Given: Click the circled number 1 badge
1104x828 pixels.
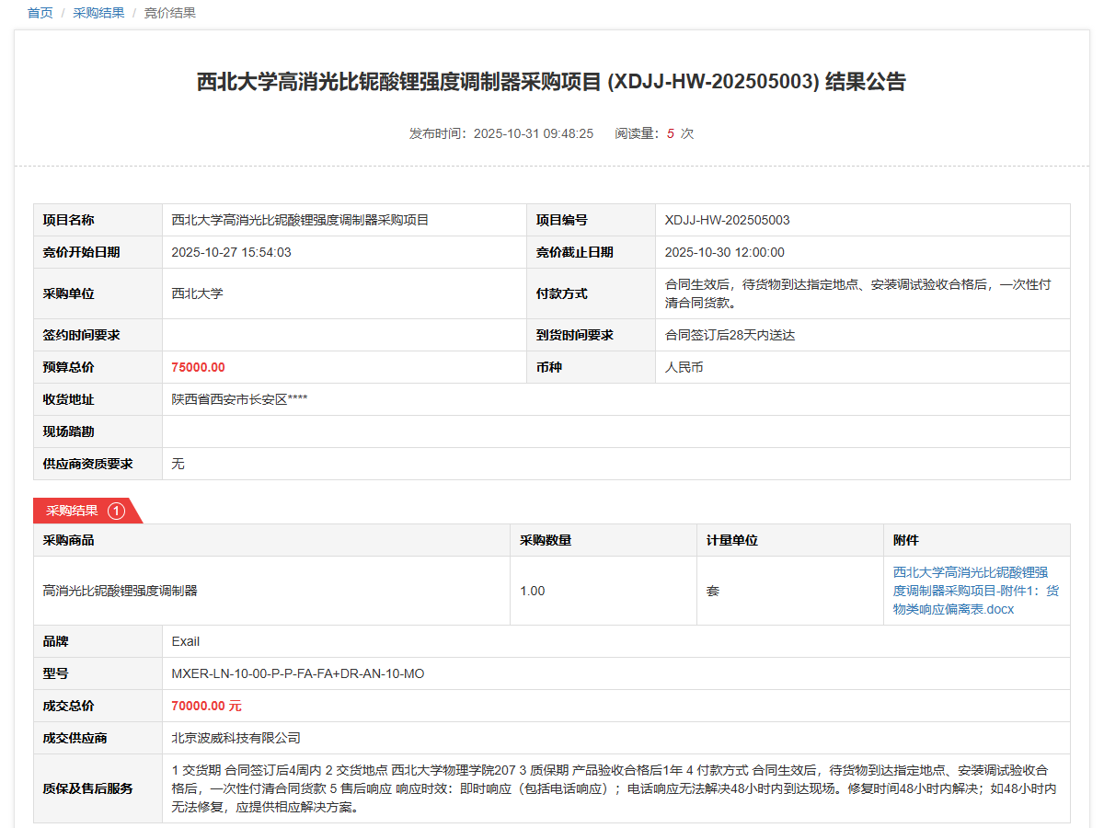Looking at the screenshot, I should coord(116,511).
